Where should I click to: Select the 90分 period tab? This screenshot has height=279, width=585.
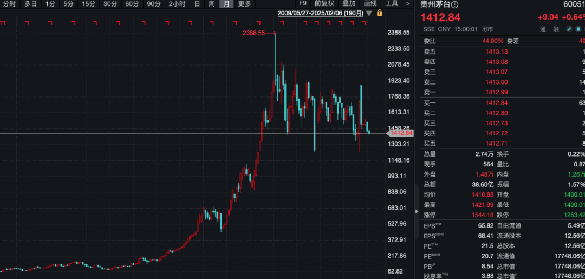(x=154, y=4)
